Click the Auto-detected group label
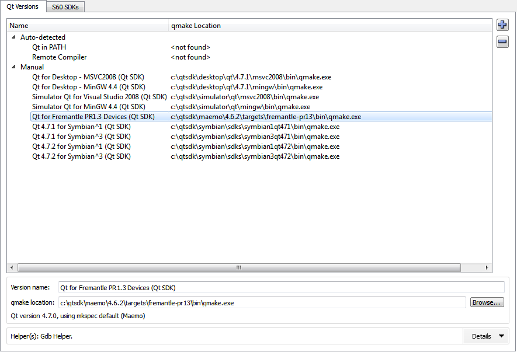This screenshot has width=517, height=352. click(43, 37)
